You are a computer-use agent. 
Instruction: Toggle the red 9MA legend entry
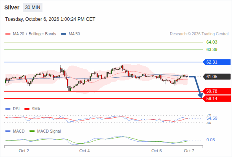32,109
